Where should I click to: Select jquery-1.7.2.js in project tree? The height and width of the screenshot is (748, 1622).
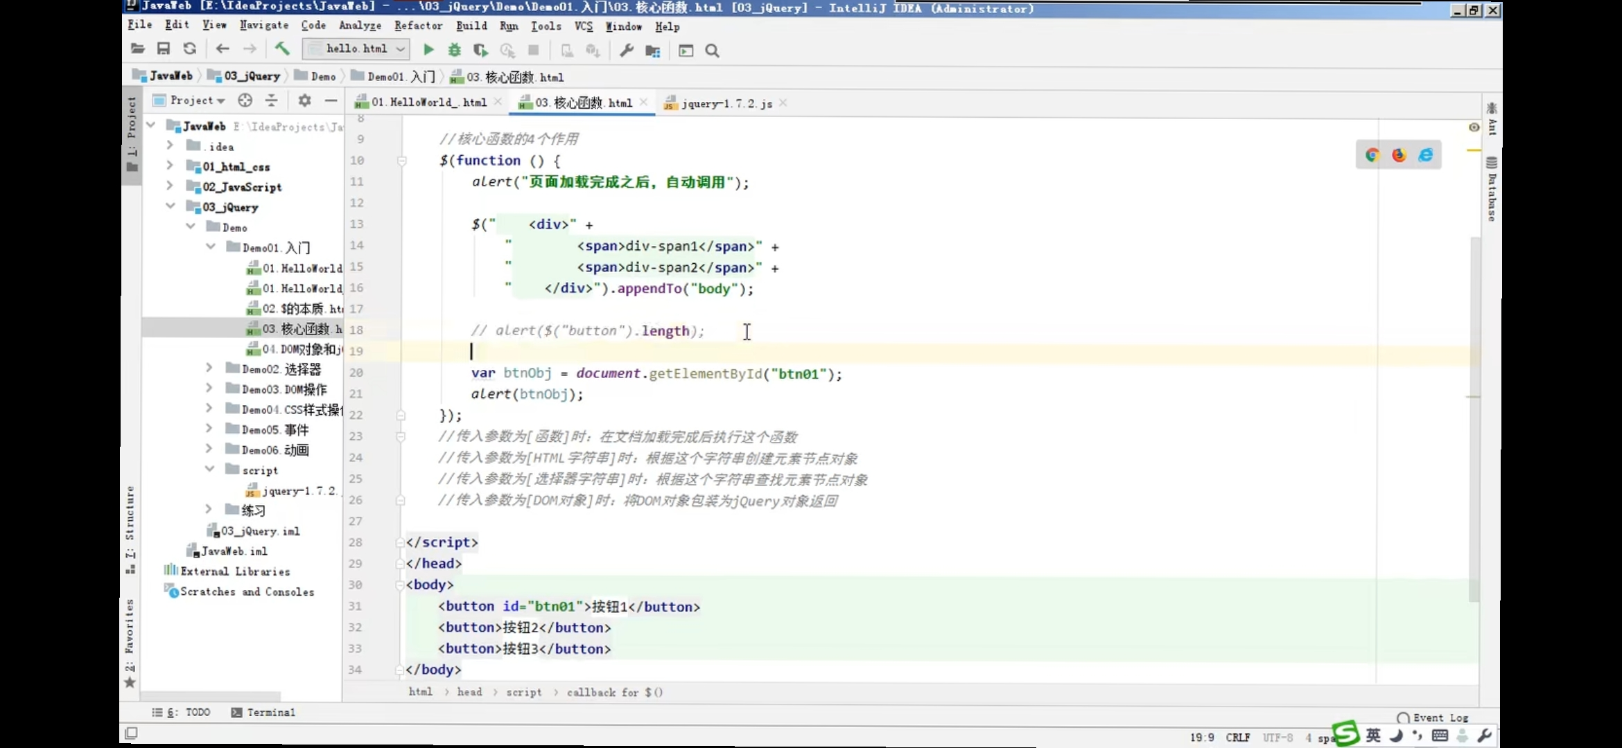pos(293,490)
